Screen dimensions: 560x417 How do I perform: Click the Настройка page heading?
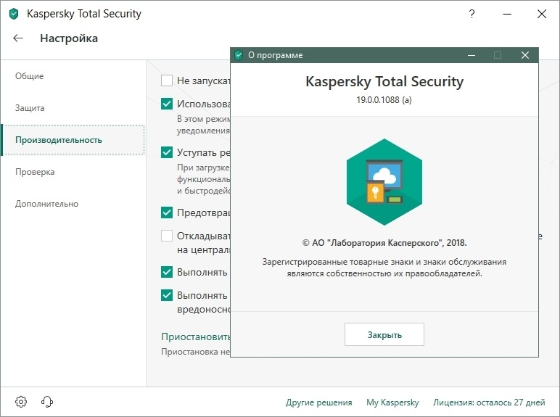(69, 38)
